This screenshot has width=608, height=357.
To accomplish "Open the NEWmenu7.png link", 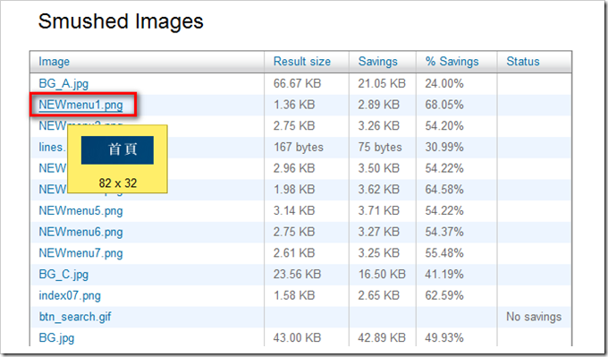I will pyautogui.click(x=80, y=253).
